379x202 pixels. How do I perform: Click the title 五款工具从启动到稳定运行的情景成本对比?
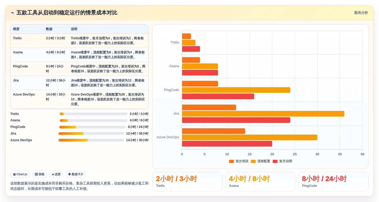click(67, 13)
